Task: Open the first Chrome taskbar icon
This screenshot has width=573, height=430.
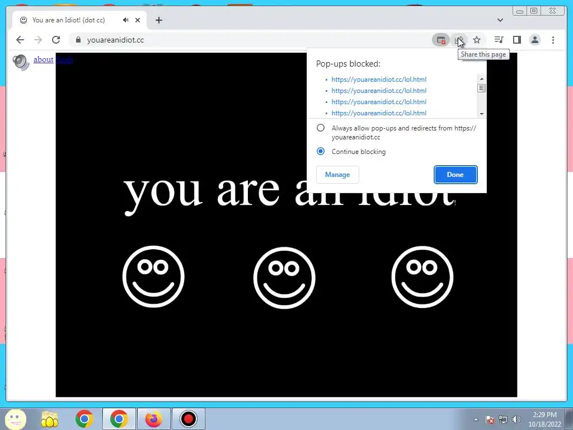Action: [x=84, y=419]
